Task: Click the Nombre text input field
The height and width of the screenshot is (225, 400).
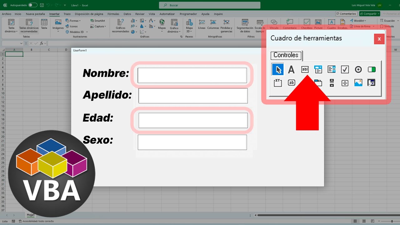Action: [192, 75]
